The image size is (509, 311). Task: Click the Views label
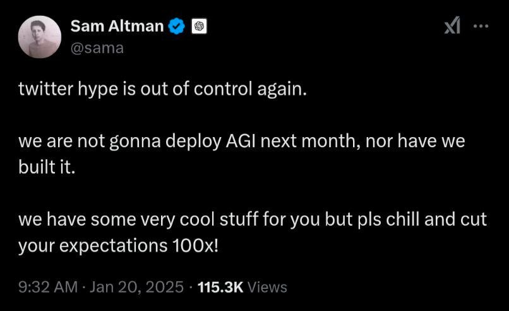(267, 287)
